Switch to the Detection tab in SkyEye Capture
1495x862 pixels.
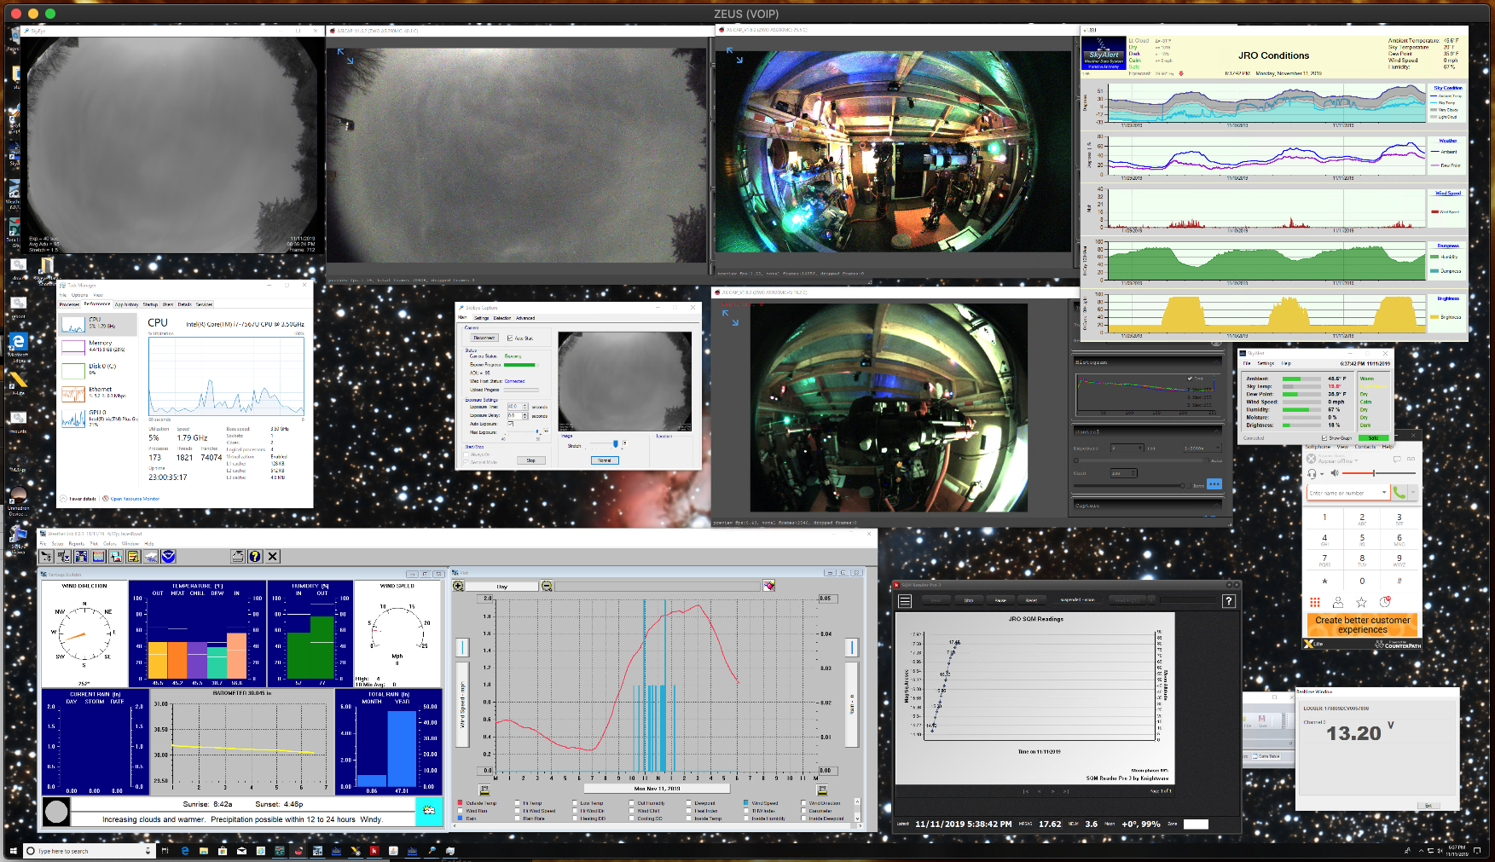click(x=502, y=318)
